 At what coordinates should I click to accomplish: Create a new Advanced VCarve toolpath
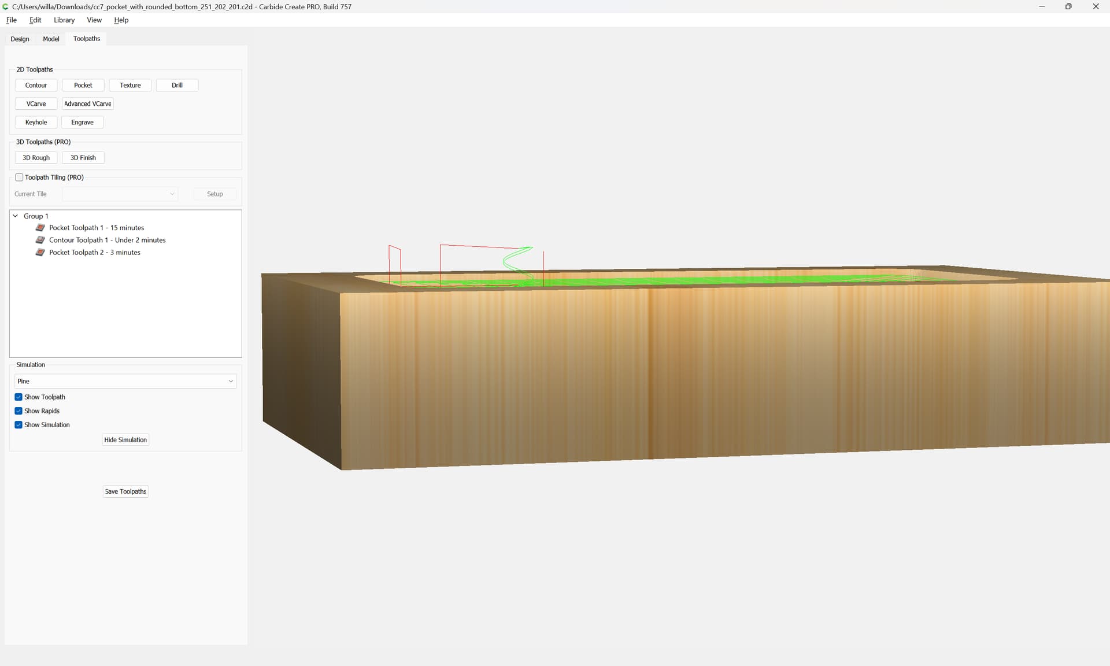point(87,104)
